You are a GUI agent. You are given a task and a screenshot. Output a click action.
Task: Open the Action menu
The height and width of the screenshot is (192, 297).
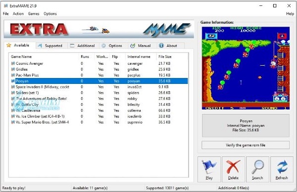tap(18, 14)
